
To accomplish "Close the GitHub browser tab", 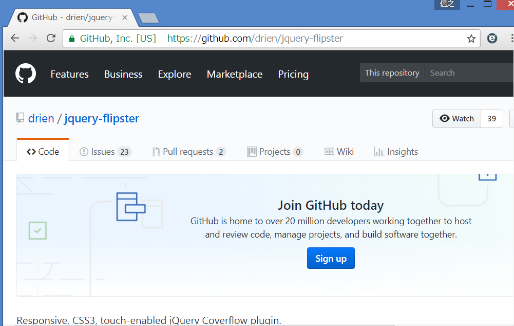I will coord(125,17).
